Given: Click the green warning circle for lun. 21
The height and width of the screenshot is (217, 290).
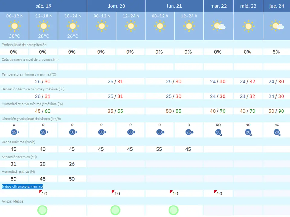Looking at the screenshot, I should (x=173, y=210).
